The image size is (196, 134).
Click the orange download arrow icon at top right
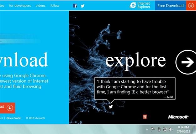(191, 5)
